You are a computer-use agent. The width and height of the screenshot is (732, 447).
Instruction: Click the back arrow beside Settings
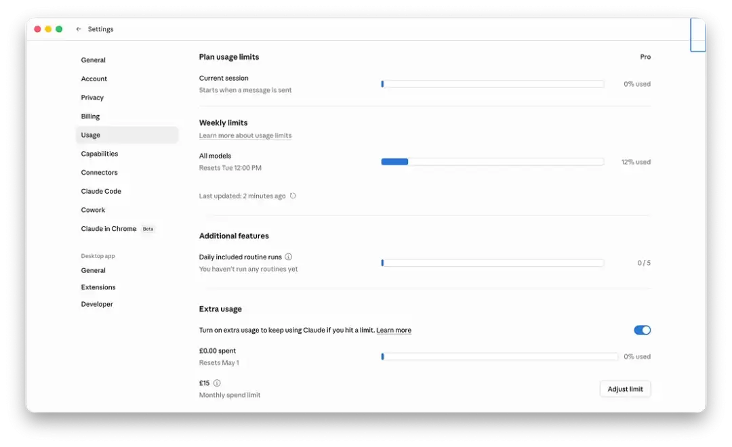coord(79,29)
